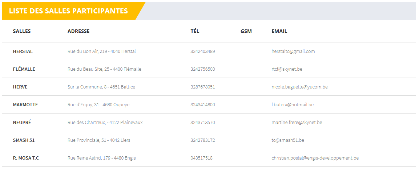Click the Rue Reine Astrid Engis address

coord(101,158)
